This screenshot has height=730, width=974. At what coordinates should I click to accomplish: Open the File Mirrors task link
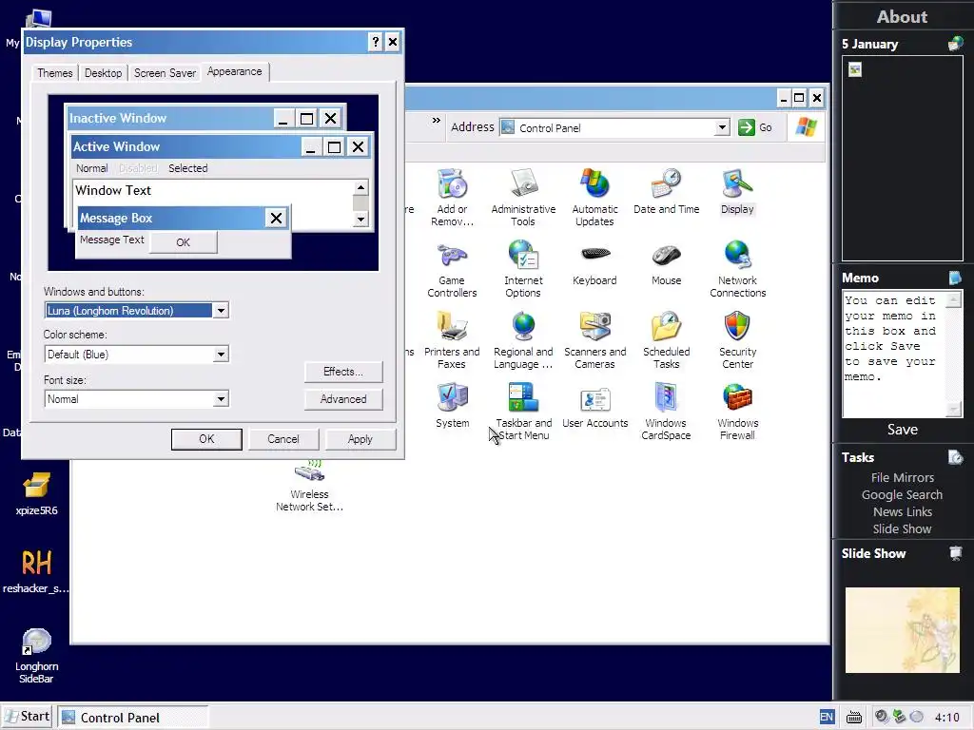pyautogui.click(x=902, y=477)
